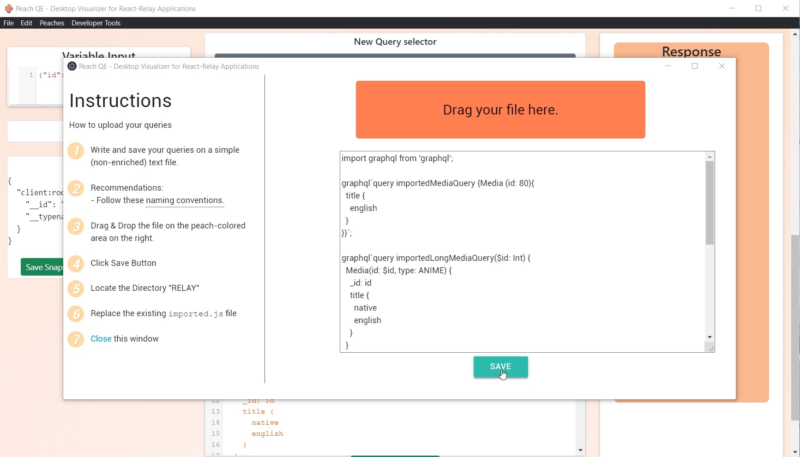Click step 6 number badge
This screenshot has height=457, width=800.
click(76, 314)
